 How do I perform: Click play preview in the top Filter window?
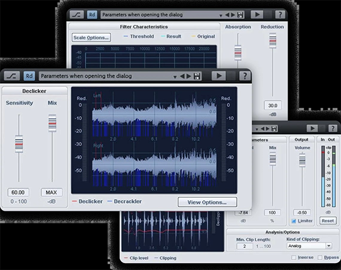point(256,14)
